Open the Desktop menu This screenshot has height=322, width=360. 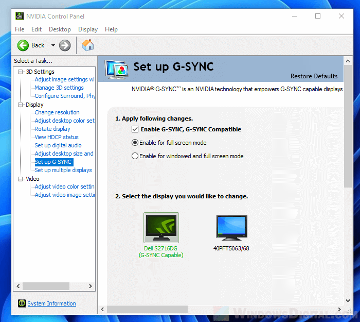click(60, 29)
